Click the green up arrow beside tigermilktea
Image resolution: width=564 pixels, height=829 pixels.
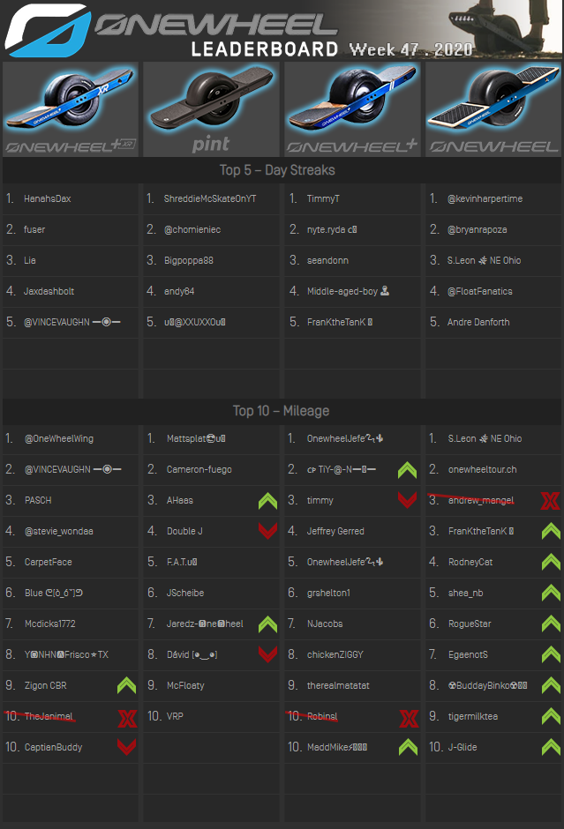click(550, 717)
